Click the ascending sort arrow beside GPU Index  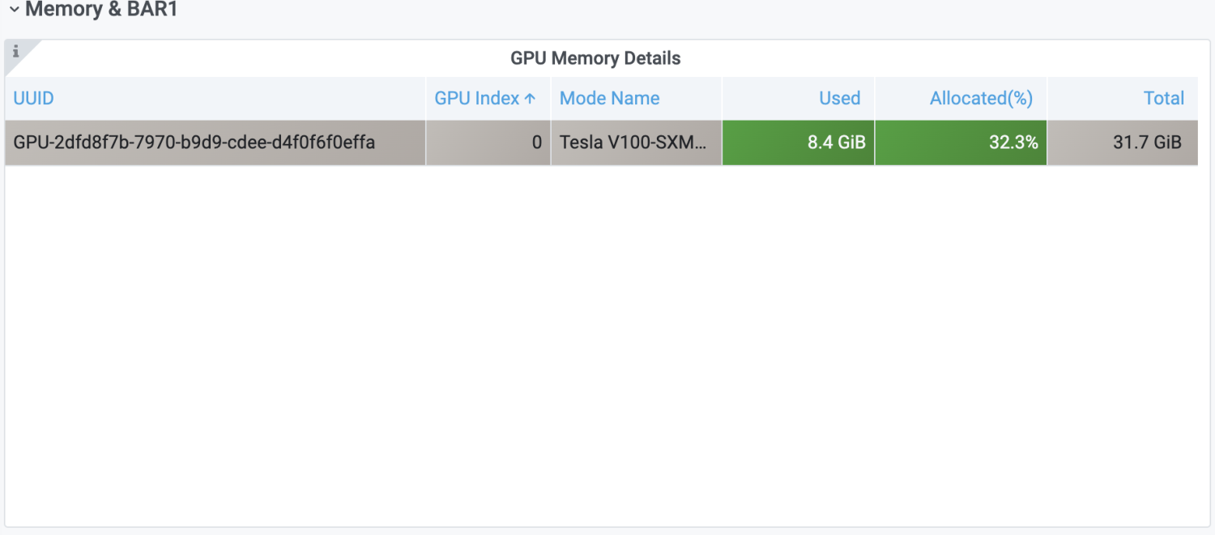click(x=530, y=98)
